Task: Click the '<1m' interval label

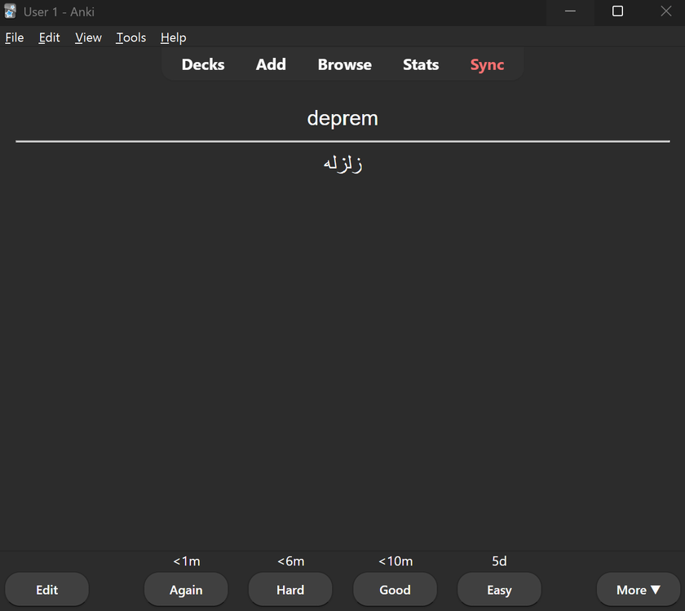Action: click(187, 560)
